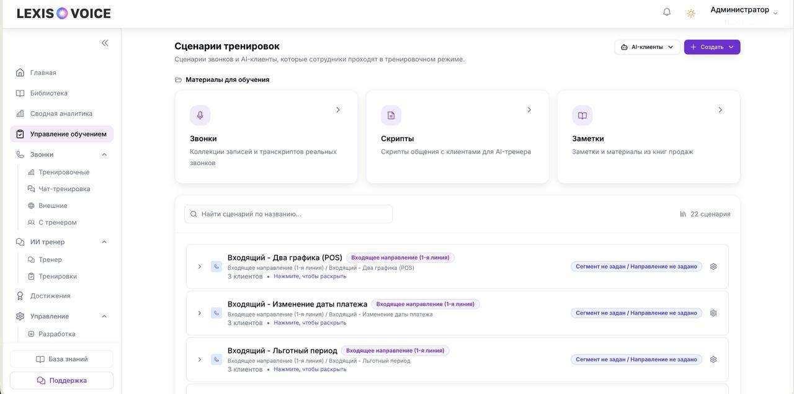Screen dimensions: 794x394
Task: Click the Скрипты card document icon
Action: pos(391,115)
